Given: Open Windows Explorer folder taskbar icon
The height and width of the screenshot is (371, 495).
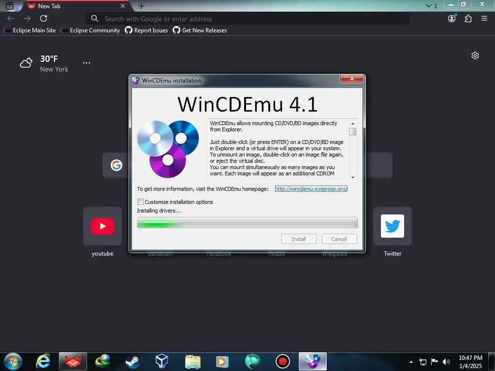Looking at the screenshot, I should tap(192, 361).
